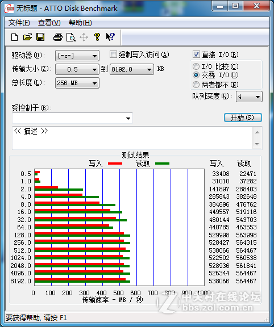Select the I/O 比较 radio button
The width and height of the screenshot is (274, 327).
(x=196, y=66)
